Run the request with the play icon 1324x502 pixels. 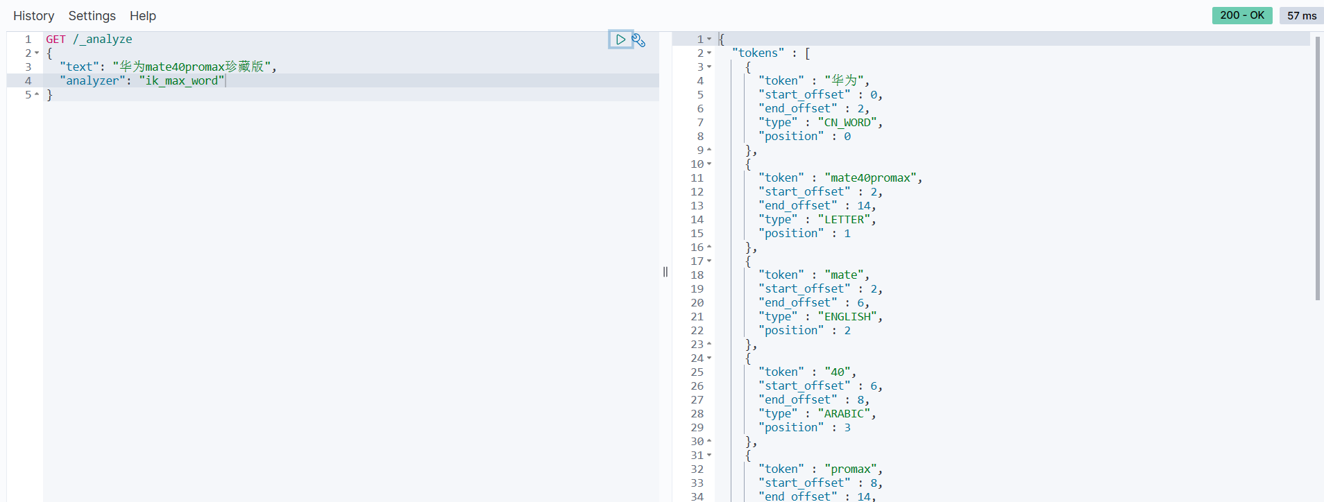[620, 40]
